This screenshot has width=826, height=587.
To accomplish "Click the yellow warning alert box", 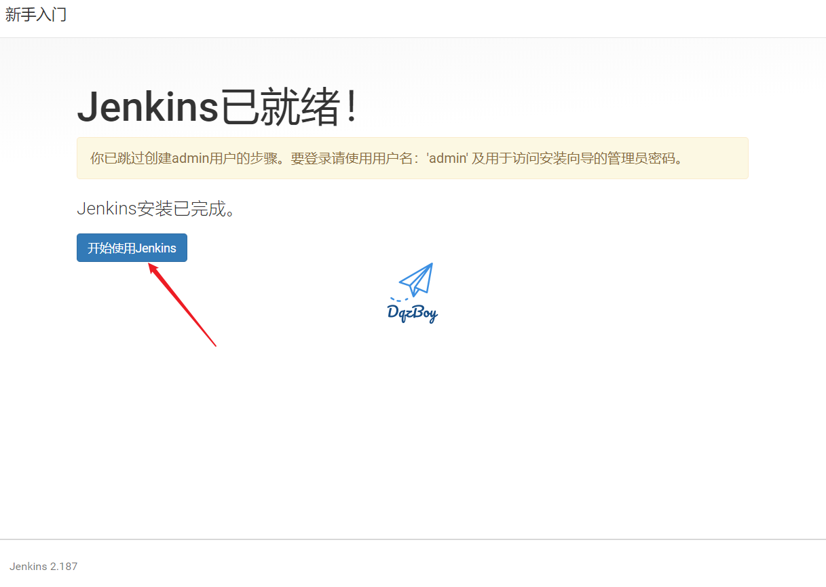I will [413, 158].
